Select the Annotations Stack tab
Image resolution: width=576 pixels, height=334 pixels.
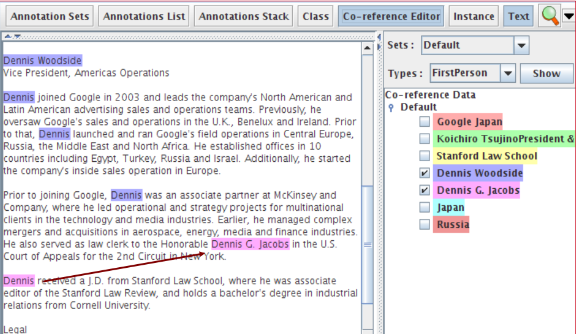pos(244,17)
